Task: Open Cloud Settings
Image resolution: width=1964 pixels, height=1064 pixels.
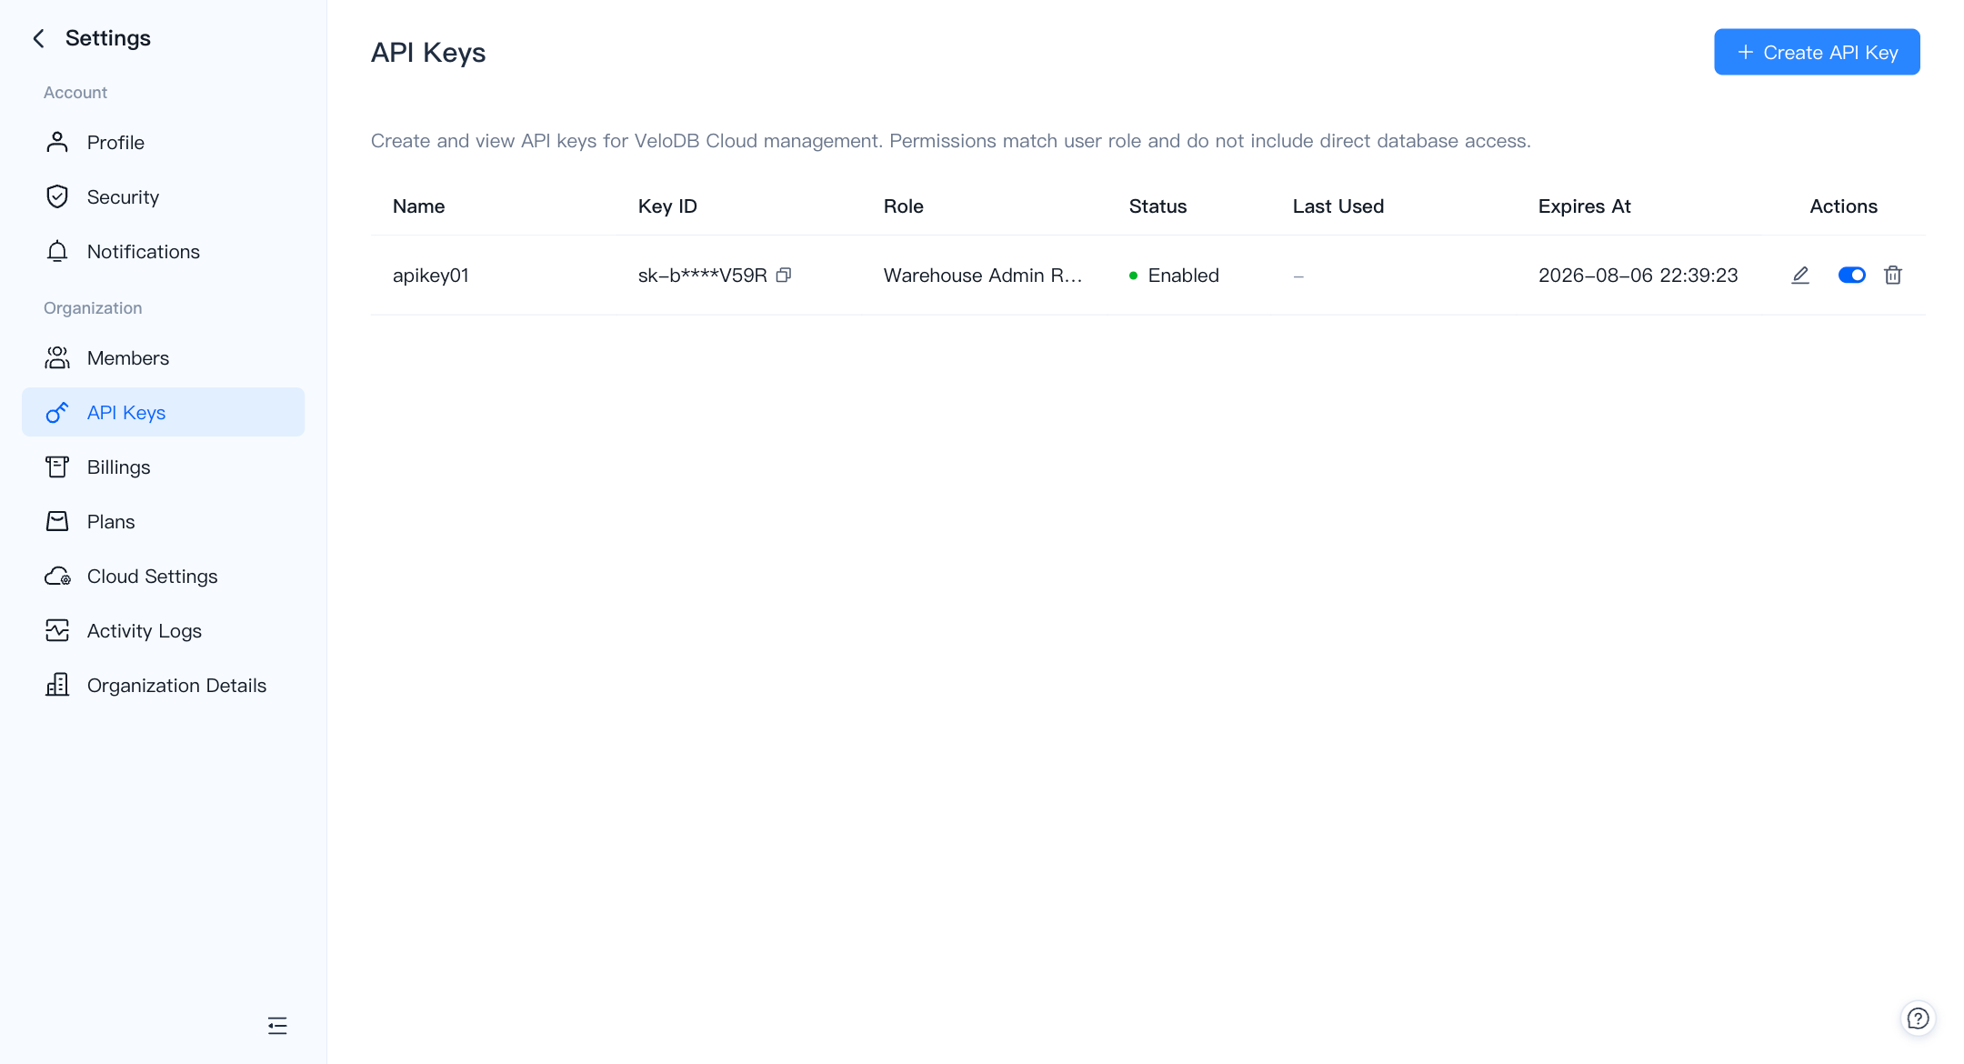Action: (163, 577)
